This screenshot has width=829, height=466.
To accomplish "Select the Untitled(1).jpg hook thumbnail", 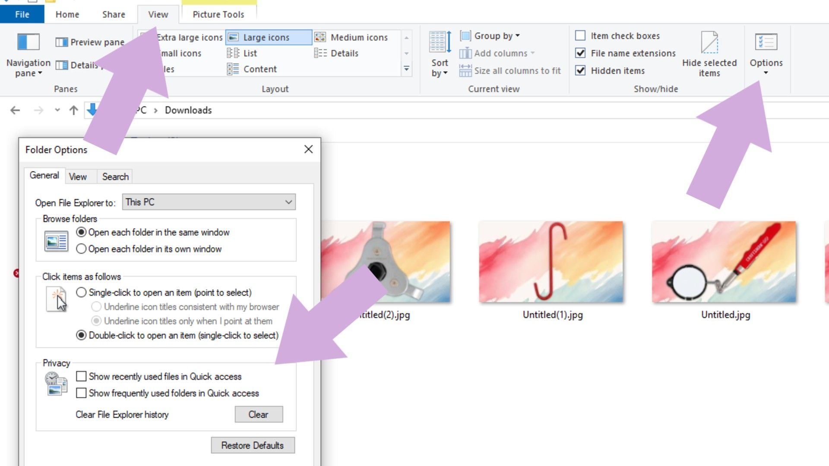I will coord(551,262).
